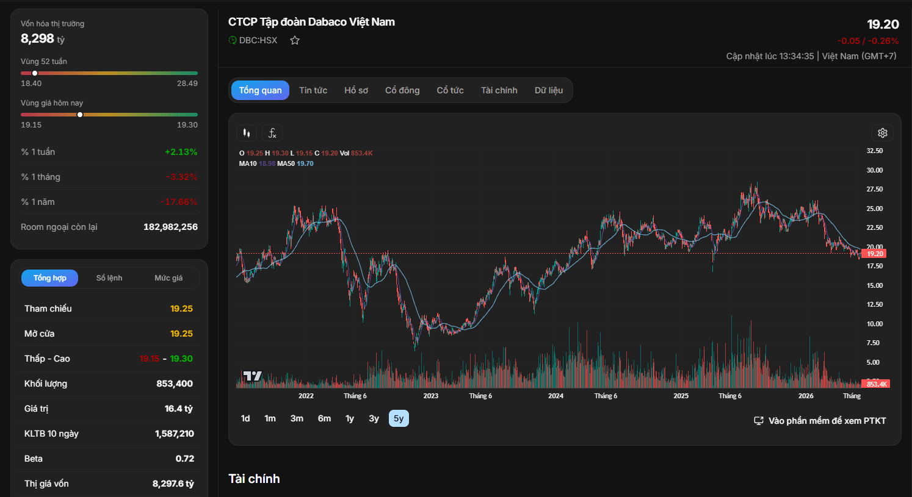Click Vào phần mềm để xem PTKT link
The image size is (912, 497).
[827, 421]
